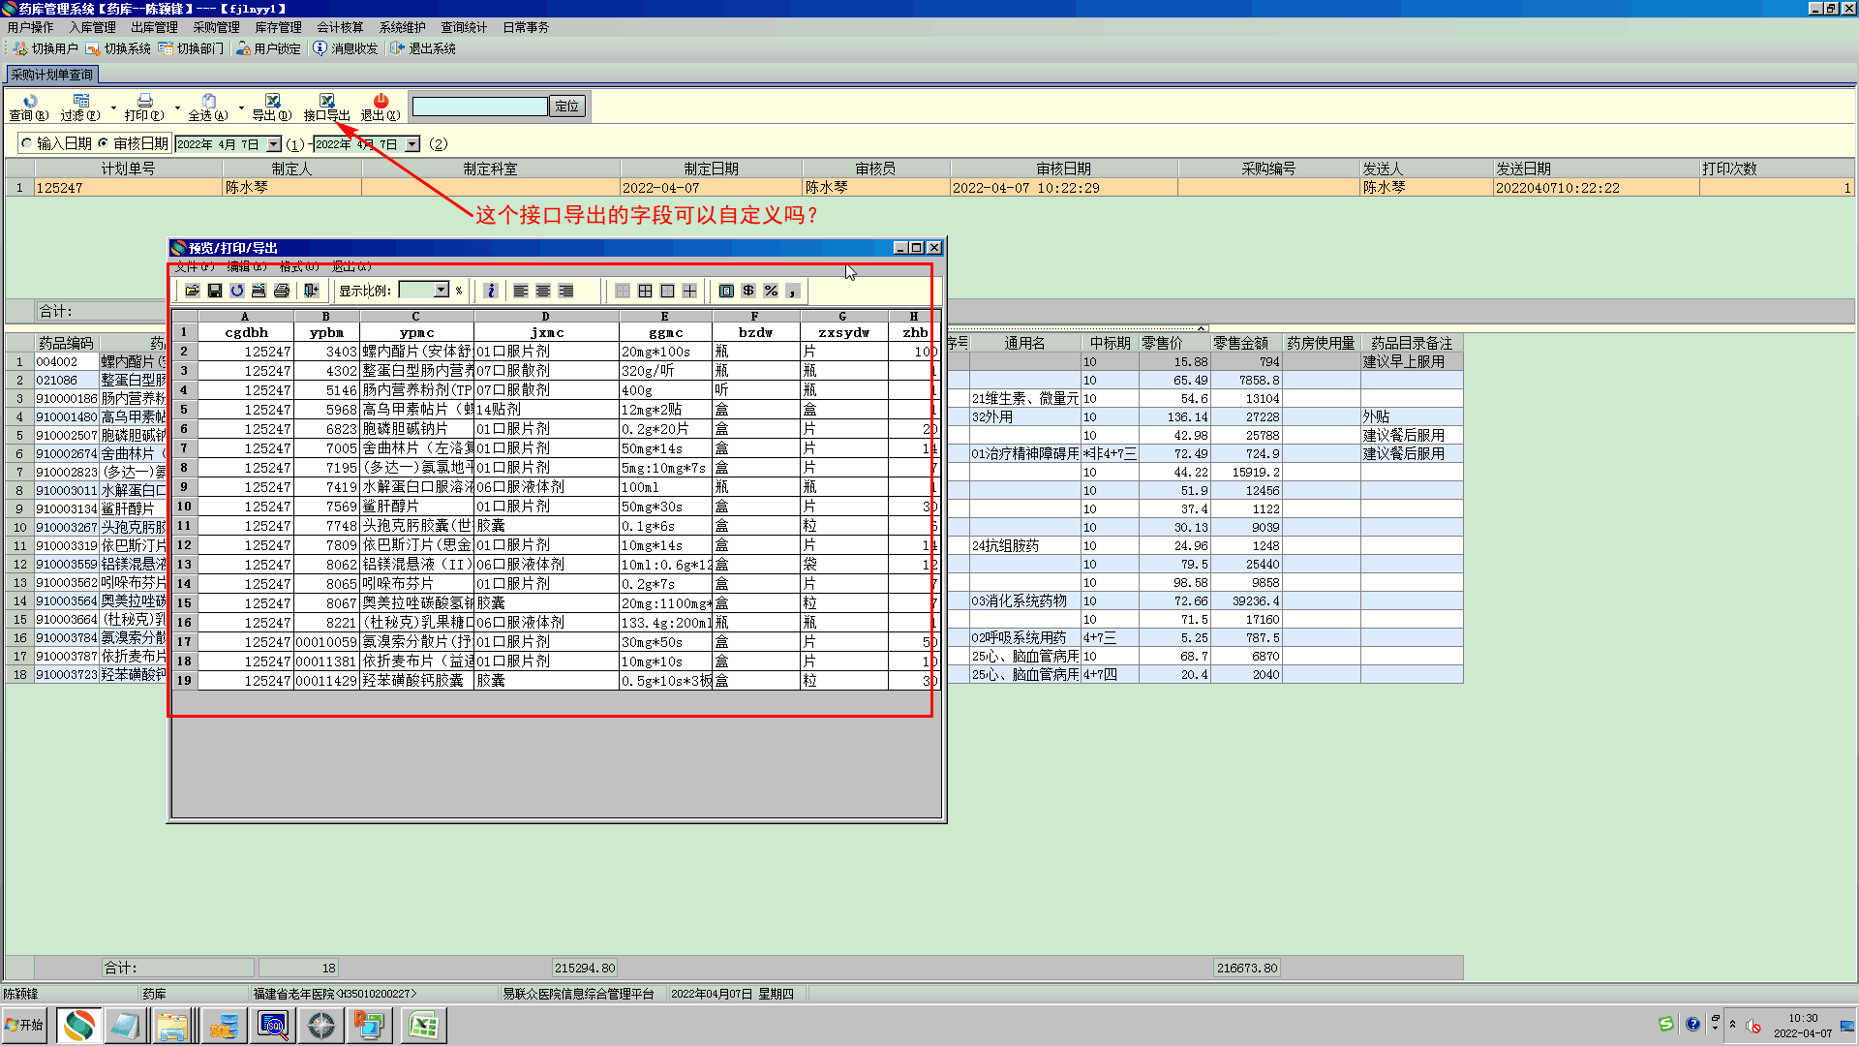Open the start date dropdown calendar
Screen dimensions: 1859x1046
[274, 144]
